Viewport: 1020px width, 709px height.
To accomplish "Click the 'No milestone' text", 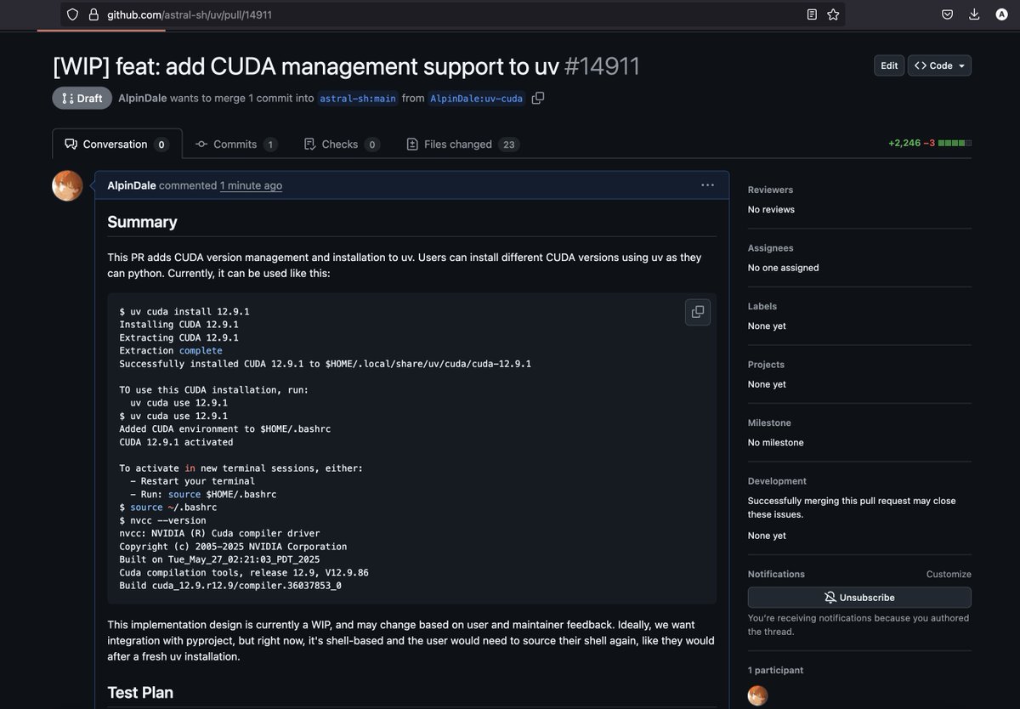I will [x=775, y=442].
